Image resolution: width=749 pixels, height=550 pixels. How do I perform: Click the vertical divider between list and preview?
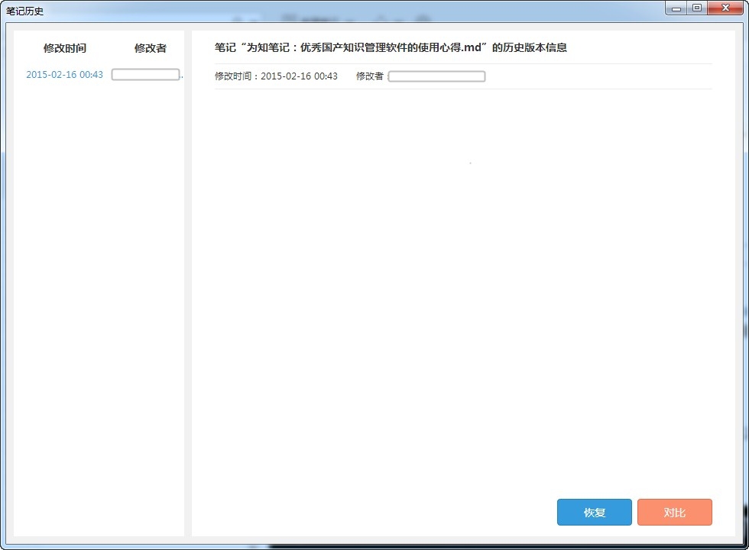[188, 283]
